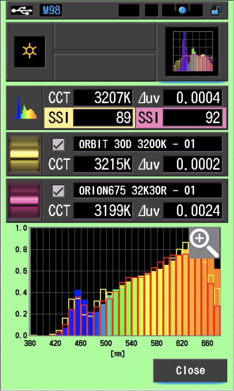Click the ORBIT 30D 3200K - 01 name field
The image size is (234, 391).
[x=147, y=145]
